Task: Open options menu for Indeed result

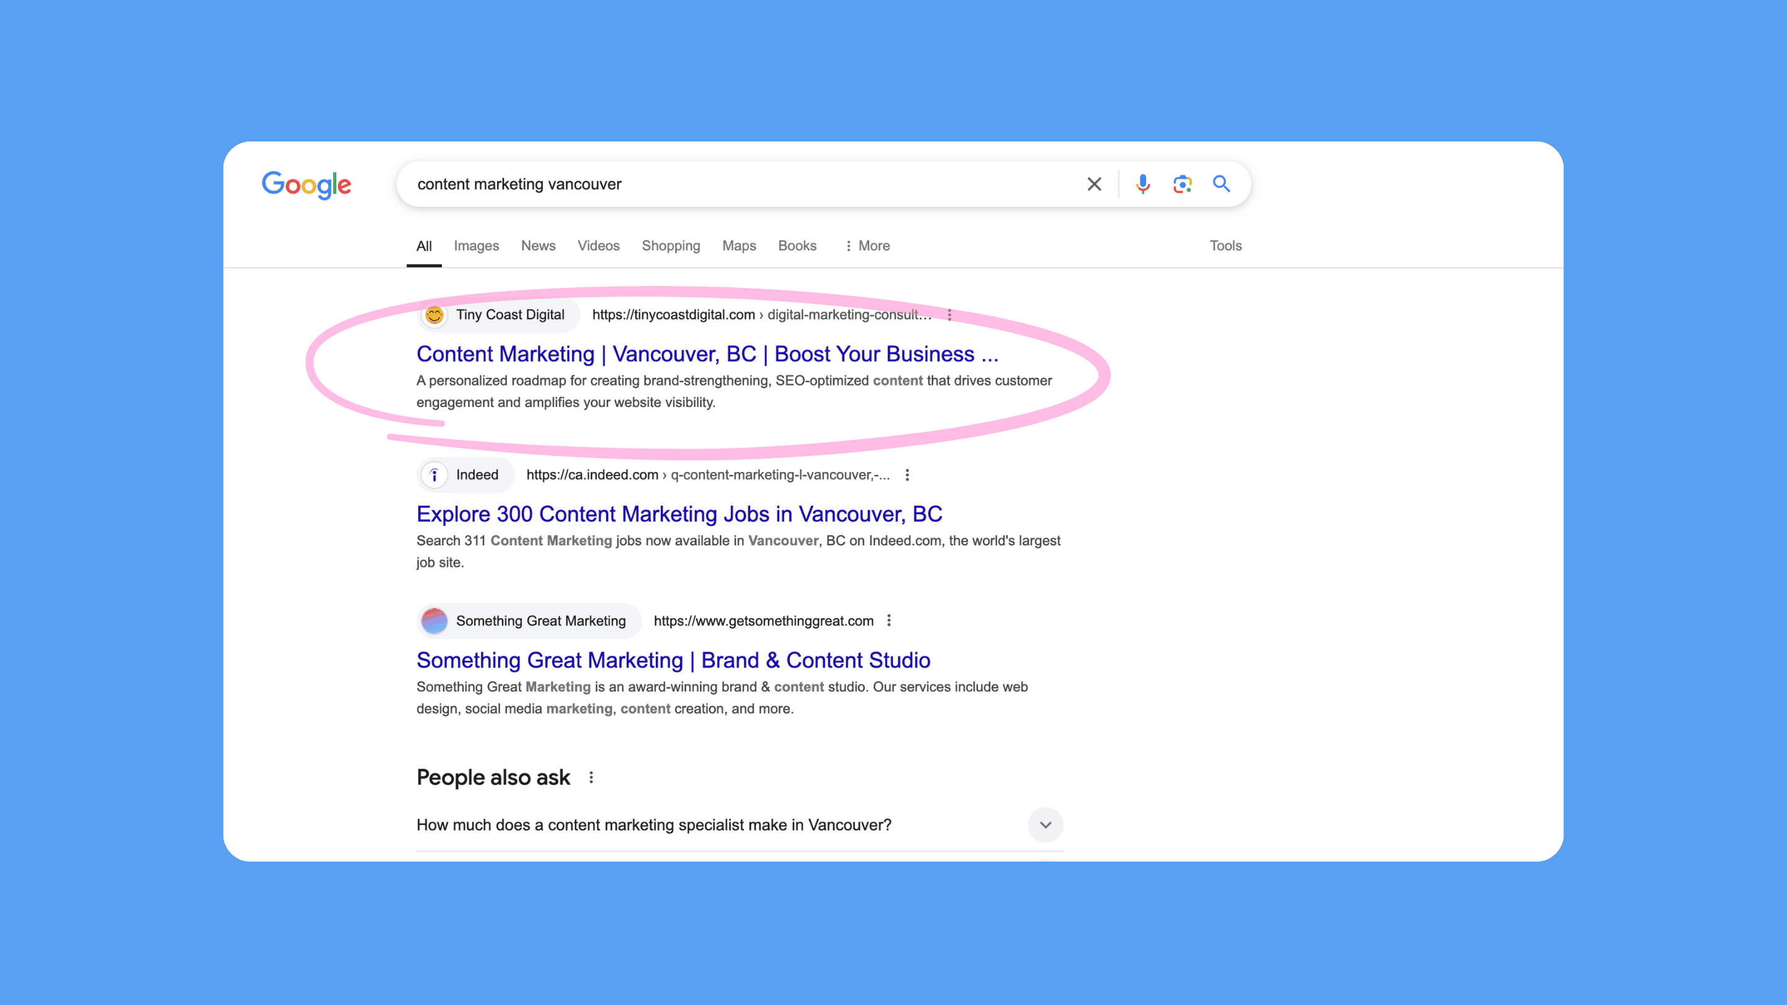Action: [x=907, y=475]
